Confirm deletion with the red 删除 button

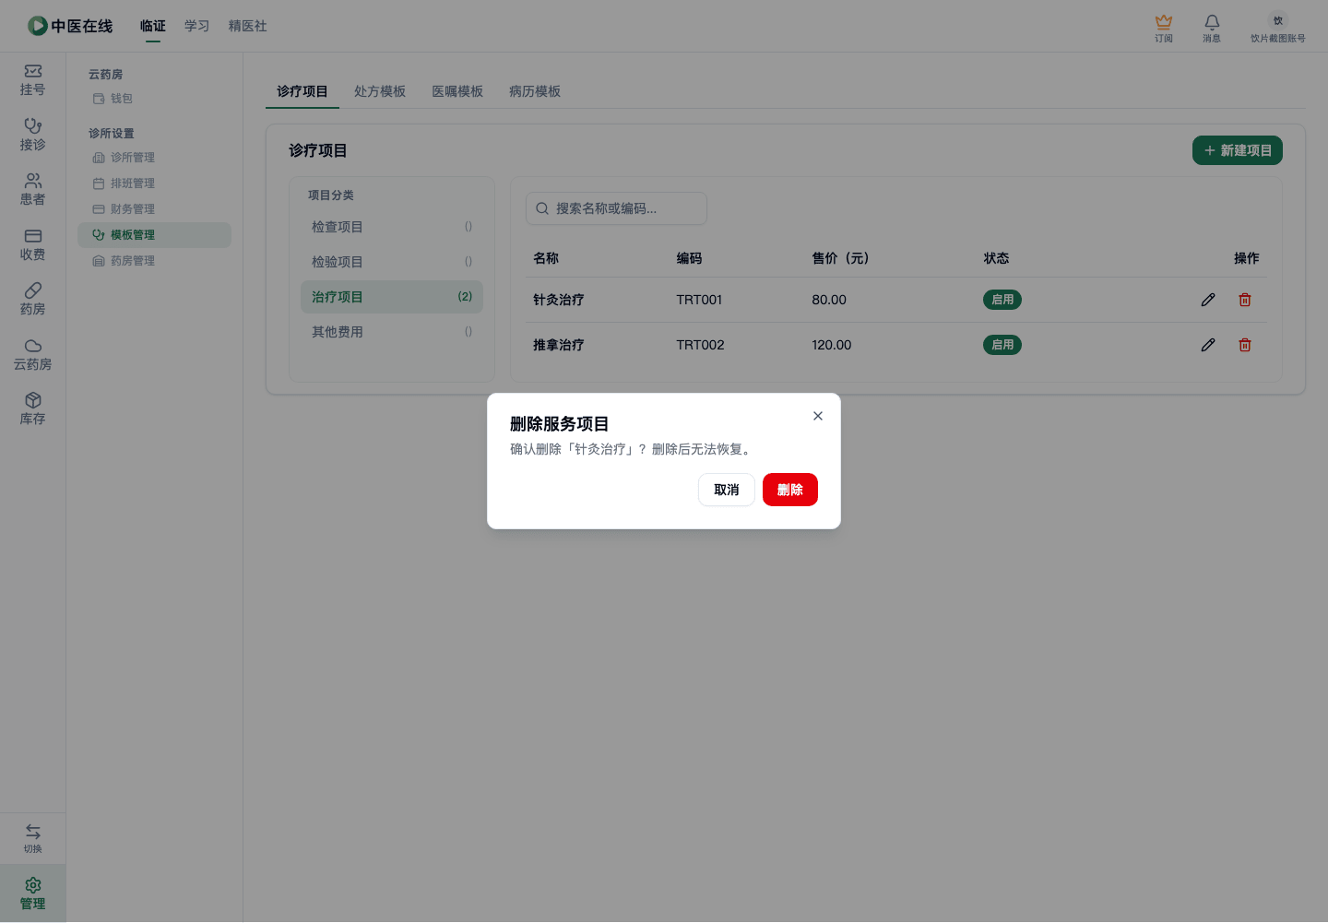[x=789, y=490]
